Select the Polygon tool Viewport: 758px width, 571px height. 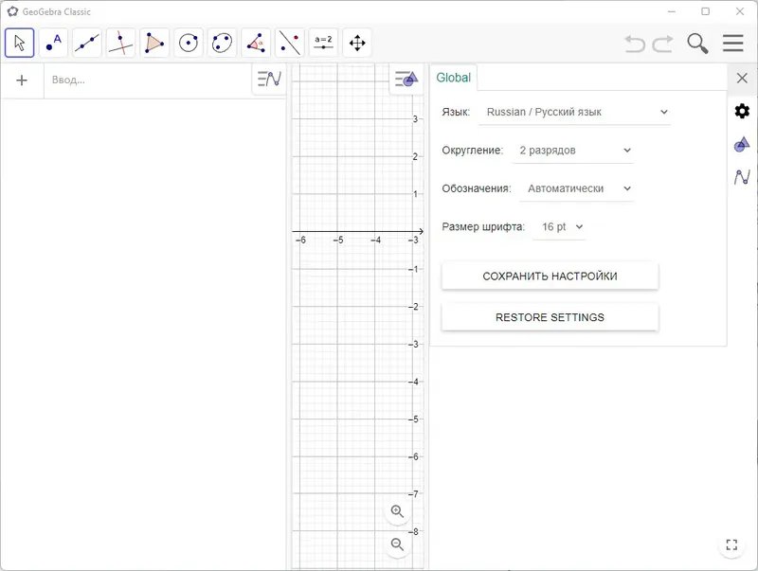tap(154, 43)
